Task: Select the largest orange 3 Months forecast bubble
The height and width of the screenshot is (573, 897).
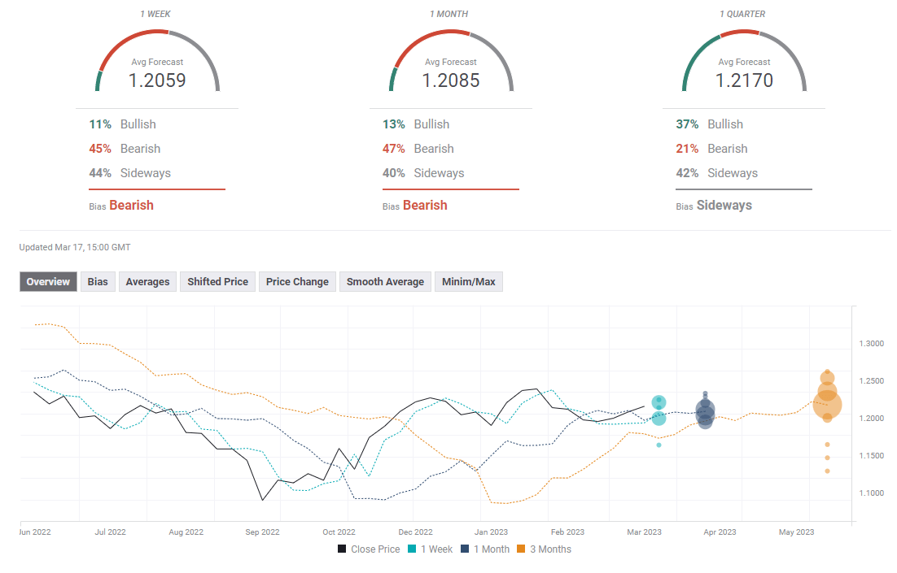Action: (x=827, y=404)
